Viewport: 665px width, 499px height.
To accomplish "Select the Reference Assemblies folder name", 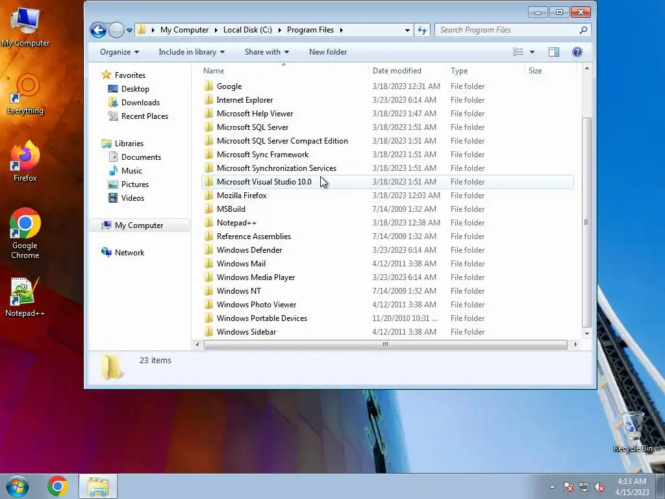I will (254, 237).
